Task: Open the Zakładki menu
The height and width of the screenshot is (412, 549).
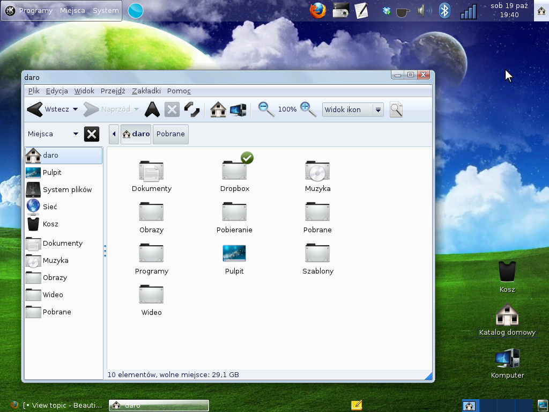Action: pos(146,91)
